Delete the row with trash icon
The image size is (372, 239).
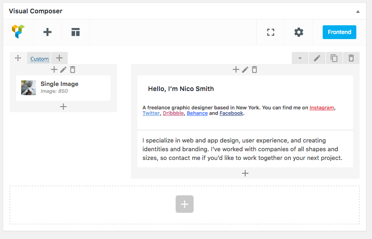pyautogui.click(x=351, y=58)
